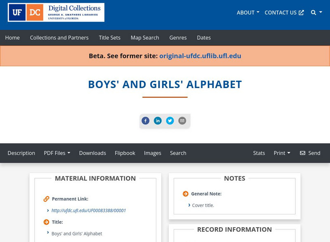Click the chain icon next to Permanent Link
This screenshot has height=242, width=330.
46,198
